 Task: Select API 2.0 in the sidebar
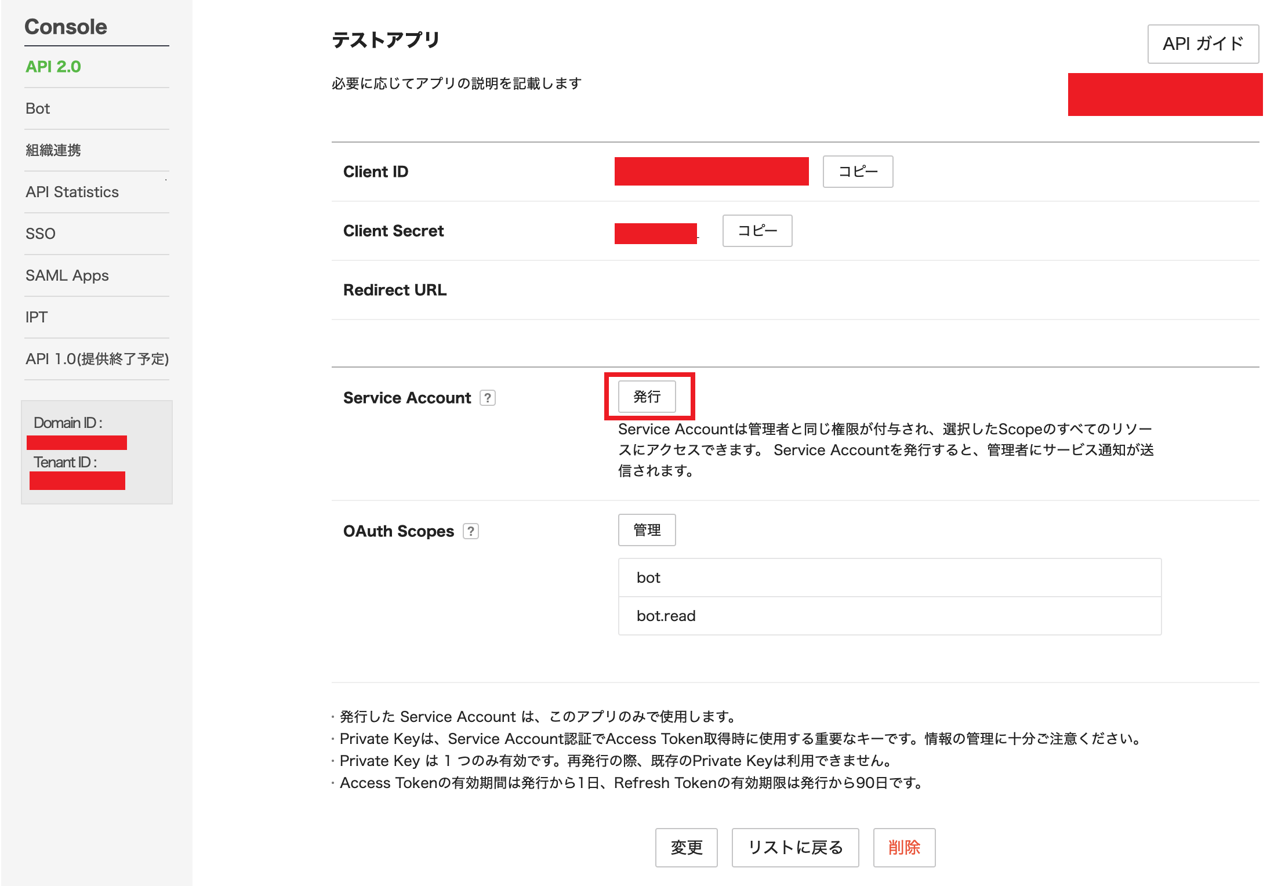pyautogui.click(x=53, y=66)
